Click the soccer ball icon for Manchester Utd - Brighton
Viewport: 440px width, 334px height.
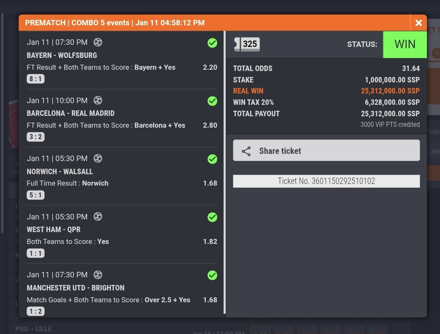[98, 275]
